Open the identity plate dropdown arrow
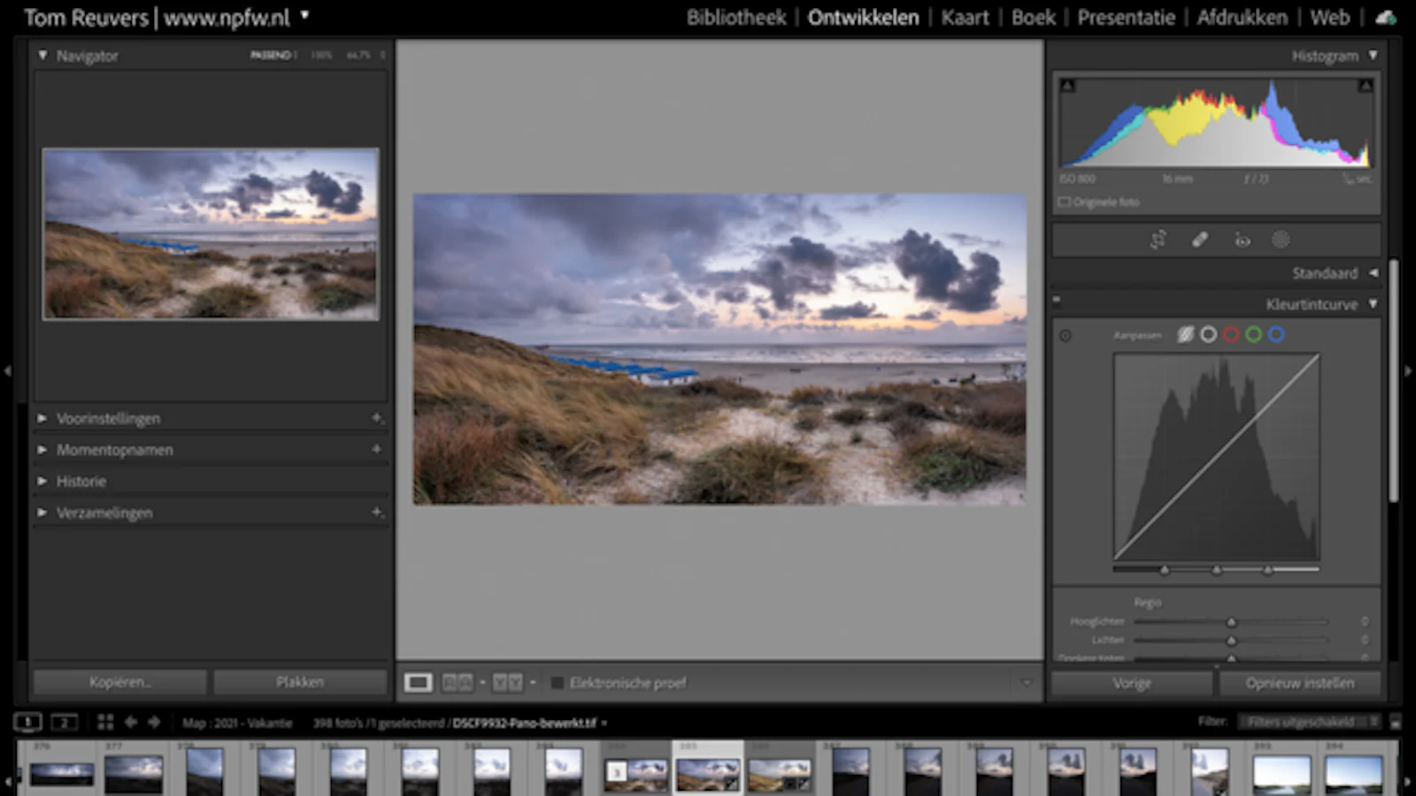This screenshot has height=796, width=1416. click(304, 15)
